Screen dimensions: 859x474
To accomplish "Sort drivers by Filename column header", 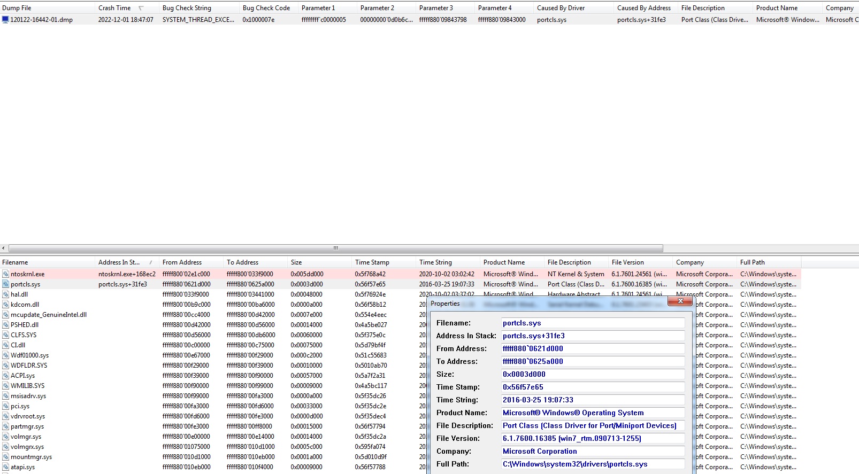I will click(x=48, y=262).
